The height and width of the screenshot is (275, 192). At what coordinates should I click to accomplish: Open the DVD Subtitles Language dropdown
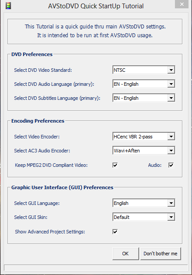coord(144,98)
